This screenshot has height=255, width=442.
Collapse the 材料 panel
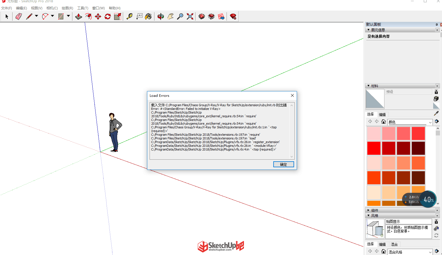368,86
